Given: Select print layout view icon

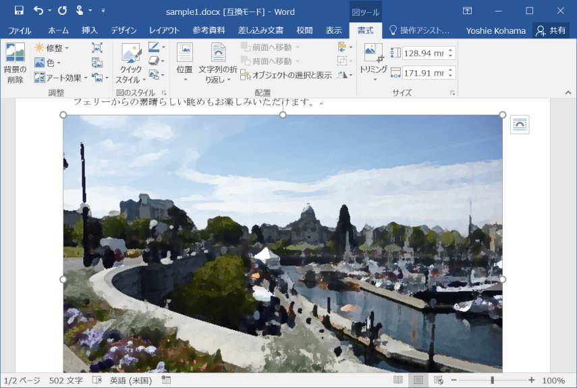Looking at the screenshot, I should pyautogui.click(x=418, y=380).
